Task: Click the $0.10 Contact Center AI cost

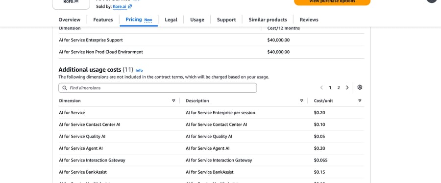Action: (x=319, y=124)
